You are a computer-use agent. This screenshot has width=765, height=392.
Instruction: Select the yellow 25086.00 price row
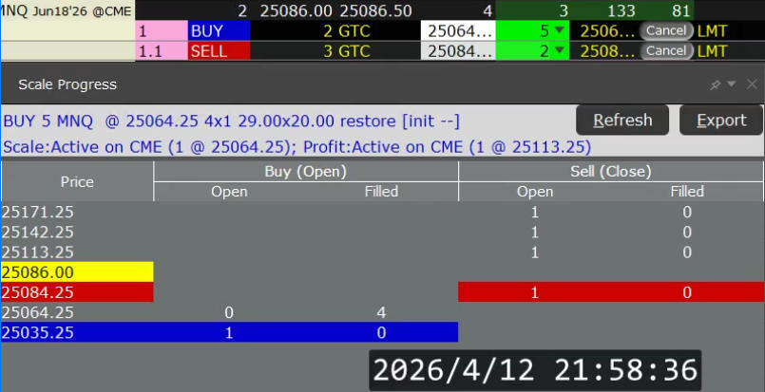pos(77,272)
